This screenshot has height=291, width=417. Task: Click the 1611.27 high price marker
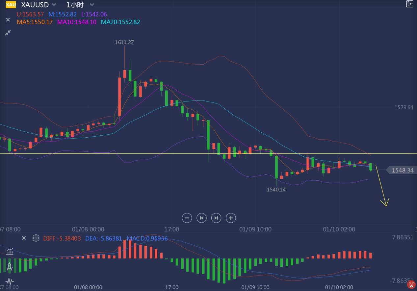click(x=124, y=42)
